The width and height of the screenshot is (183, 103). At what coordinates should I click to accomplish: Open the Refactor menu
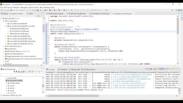(x=17, y=7)
